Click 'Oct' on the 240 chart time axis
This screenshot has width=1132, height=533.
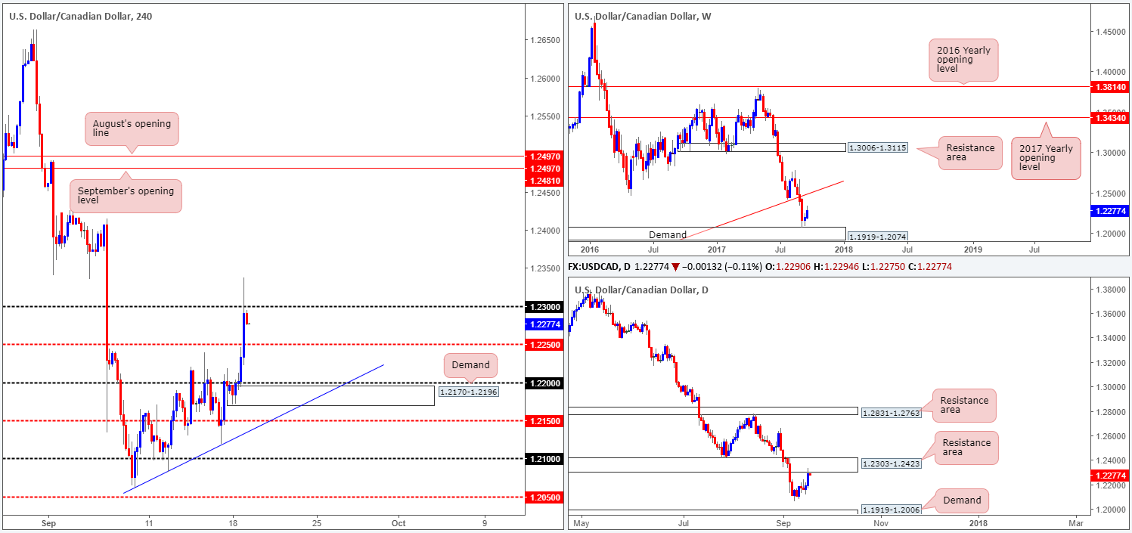pos(399,522)
